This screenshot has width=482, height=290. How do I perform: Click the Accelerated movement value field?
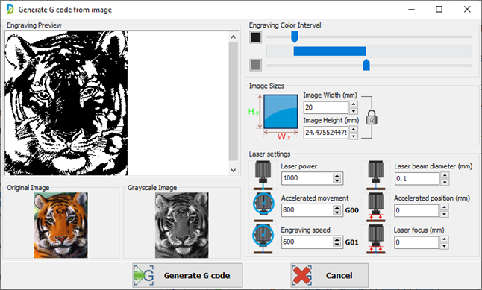(x=307, y=210)
